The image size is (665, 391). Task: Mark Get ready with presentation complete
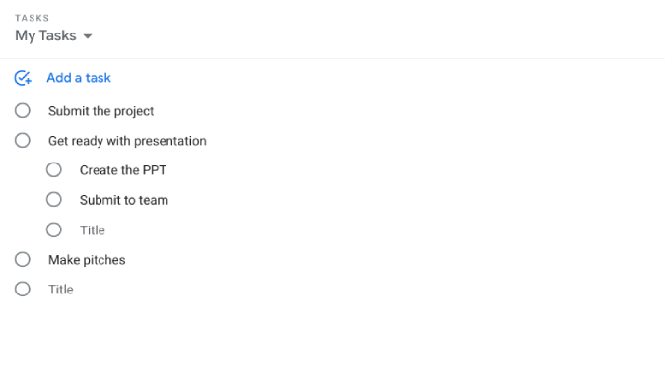click(22, 141)
